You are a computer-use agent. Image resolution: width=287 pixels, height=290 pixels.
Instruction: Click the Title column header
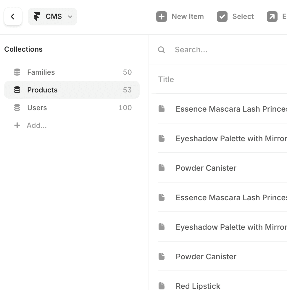point(166,79)
